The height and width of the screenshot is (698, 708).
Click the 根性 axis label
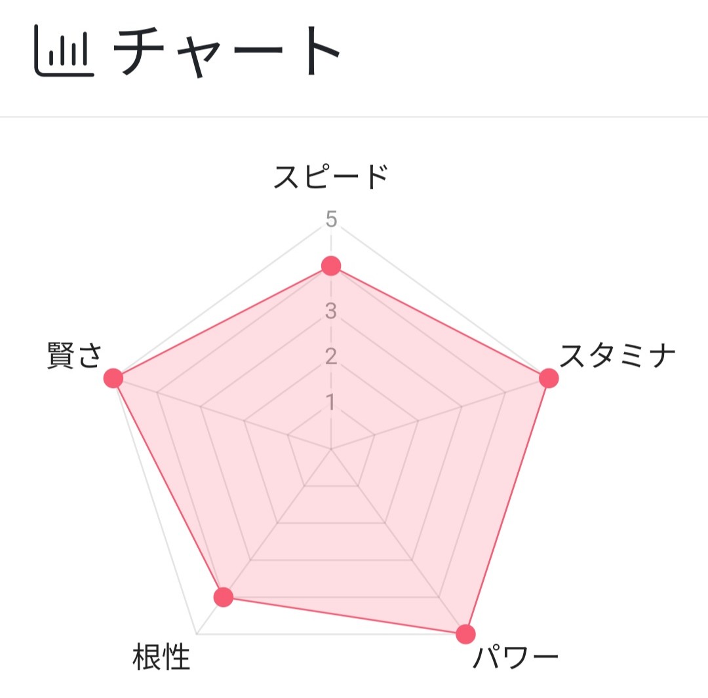pyautogui.click(x=161, y=657)
